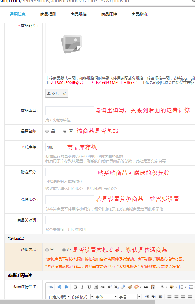This screenshot has height=304, width=195.
Task: Click the 商品重量 input field
Action: (x=70, y=110)
